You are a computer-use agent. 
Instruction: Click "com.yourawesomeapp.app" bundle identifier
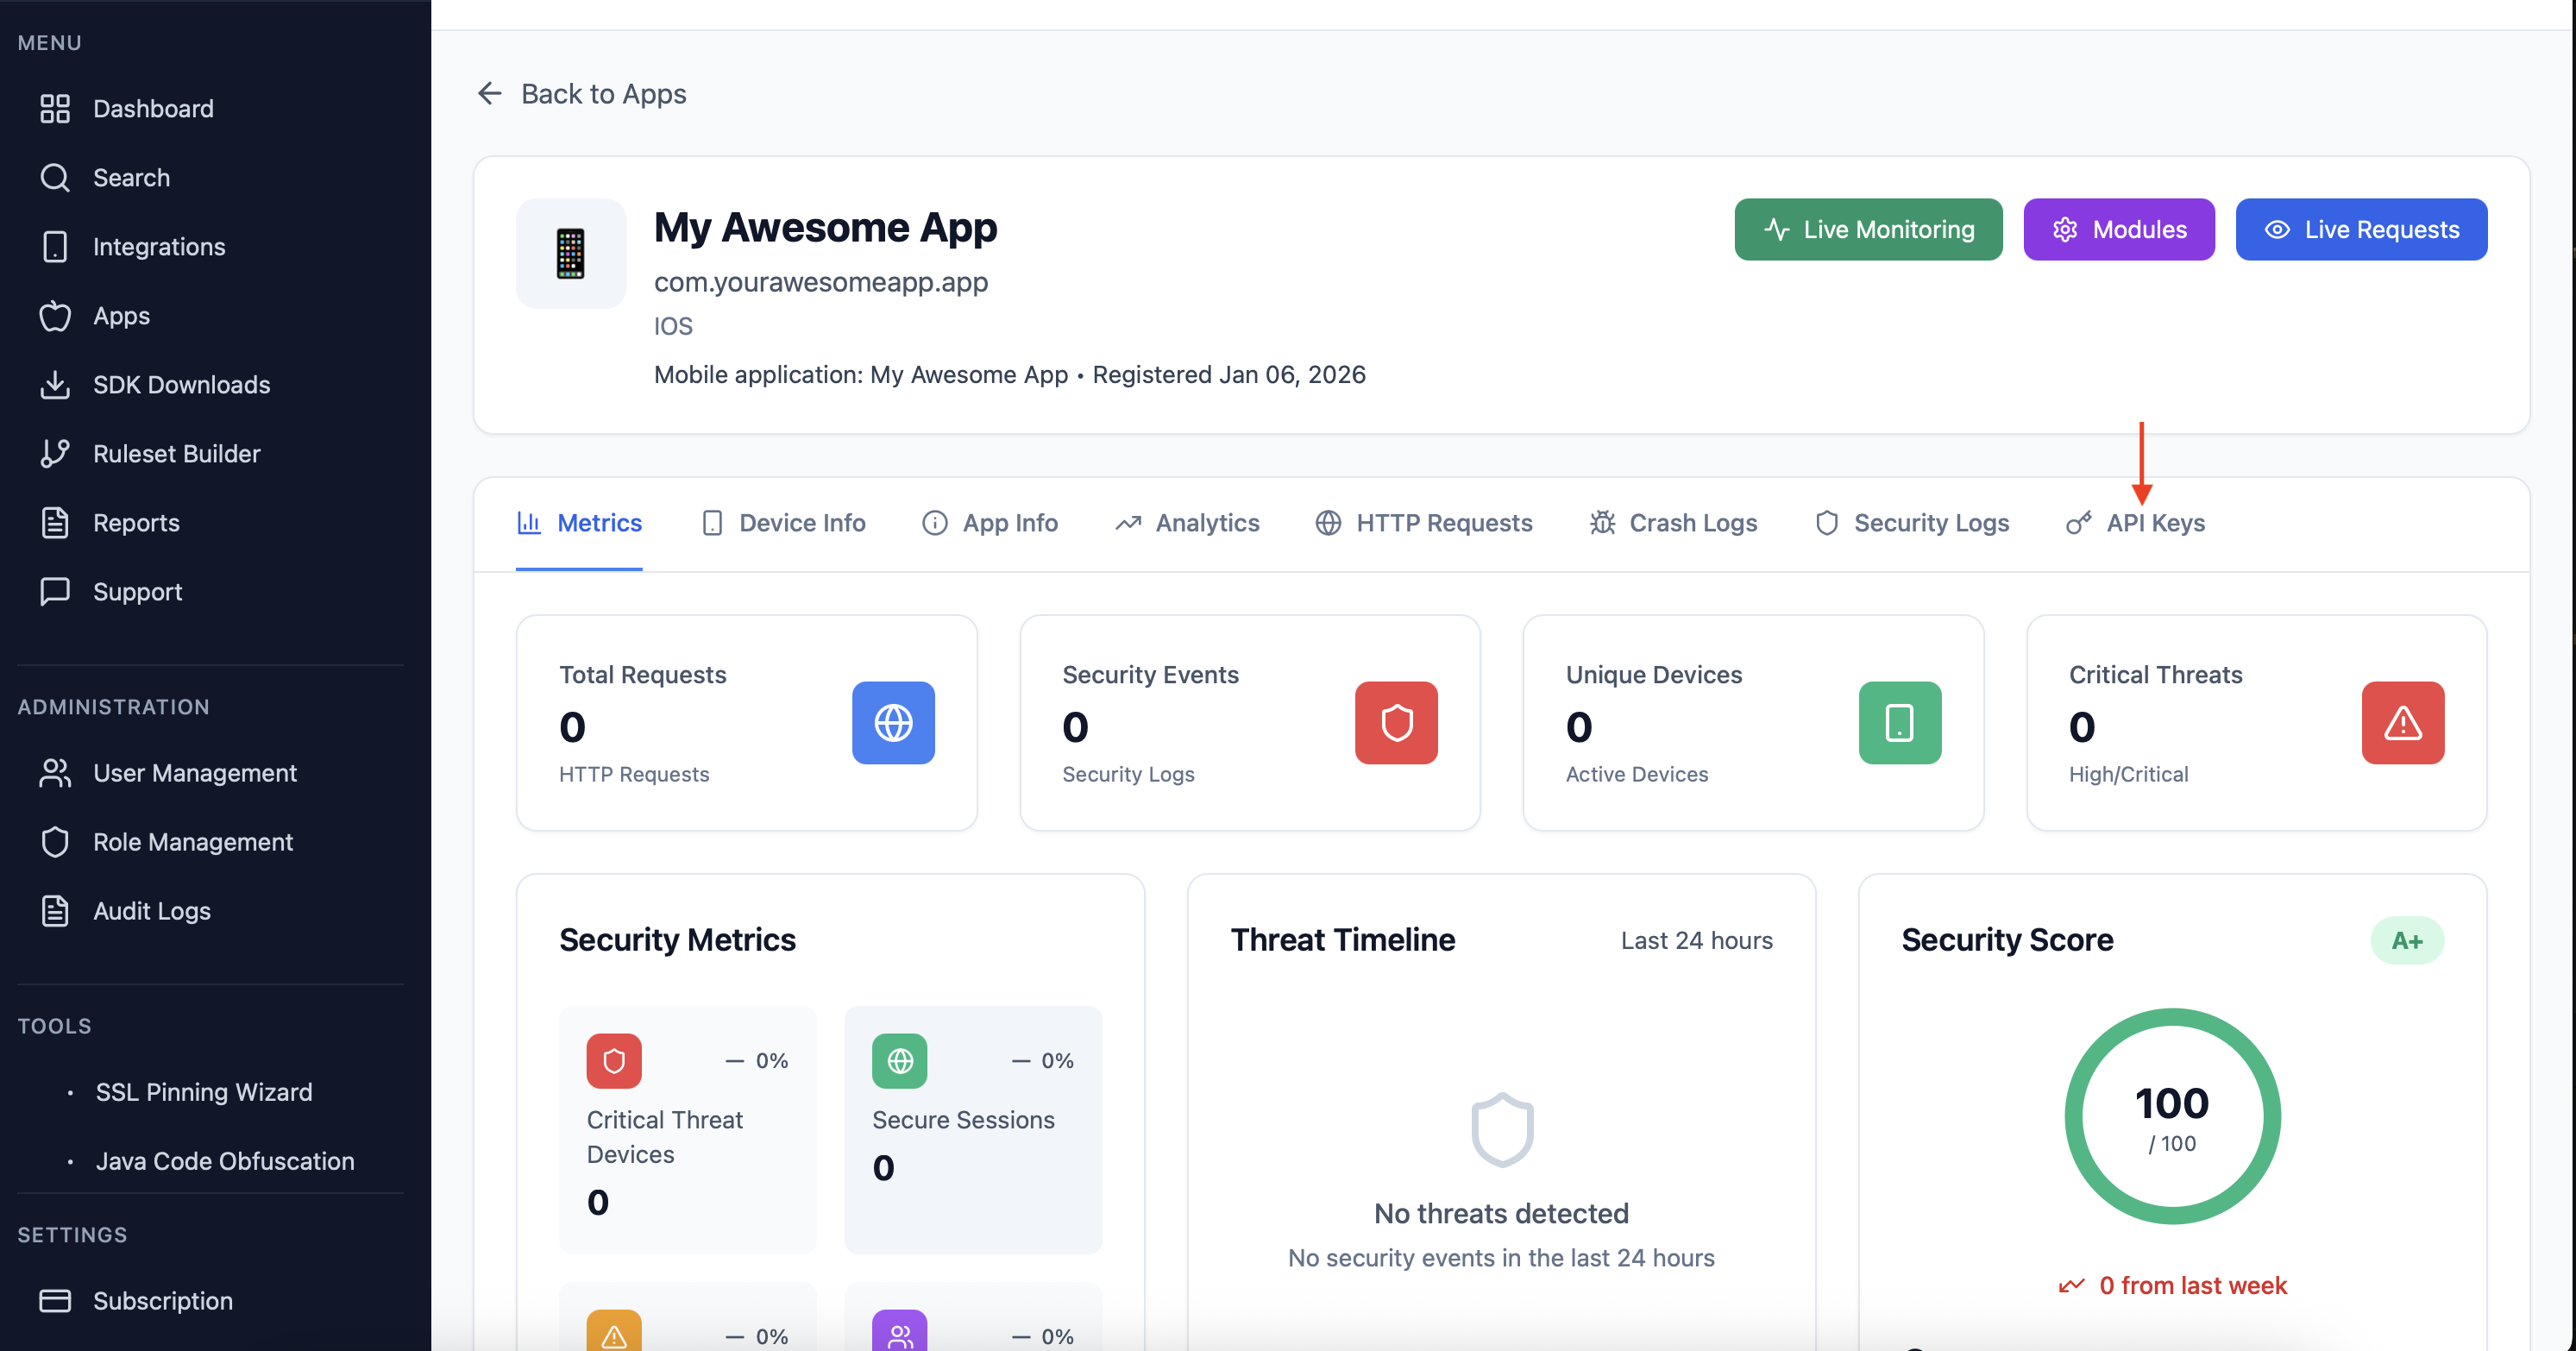[821, 282]
